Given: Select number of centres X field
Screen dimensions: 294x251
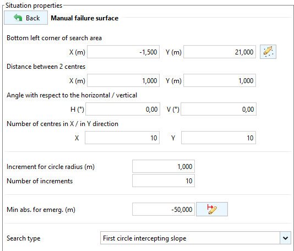Looking at the screenshot, I should [122, 138].
